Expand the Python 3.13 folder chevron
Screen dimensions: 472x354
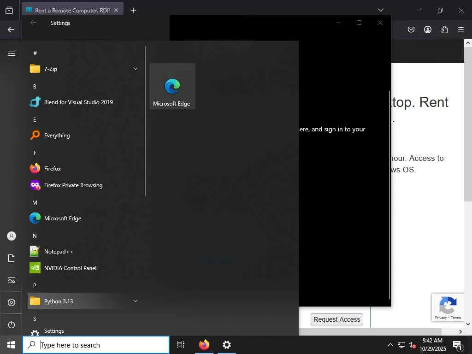[136, 301]
